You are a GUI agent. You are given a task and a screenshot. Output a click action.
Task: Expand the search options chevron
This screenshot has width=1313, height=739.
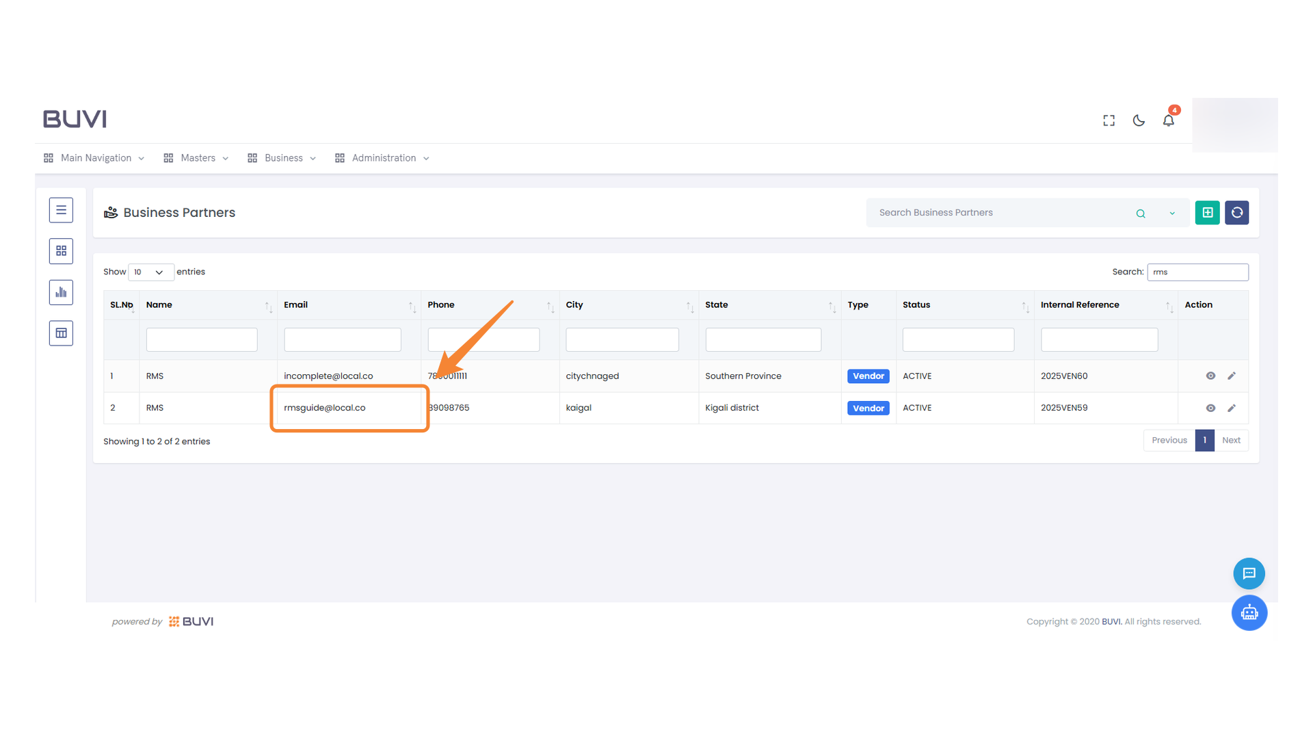[1172, 213]
